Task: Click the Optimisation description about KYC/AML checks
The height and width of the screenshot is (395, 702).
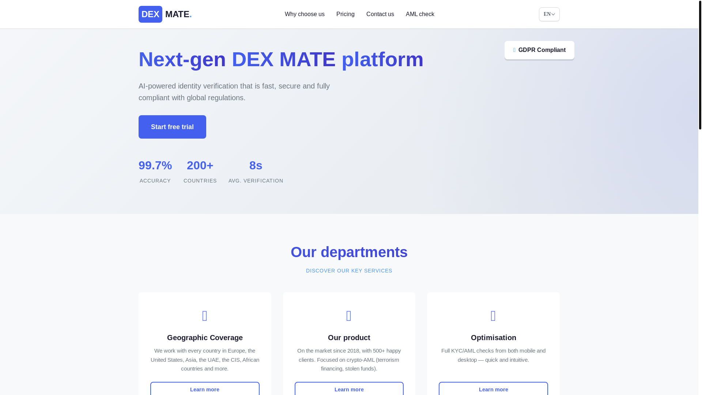Action: (493, 355)
